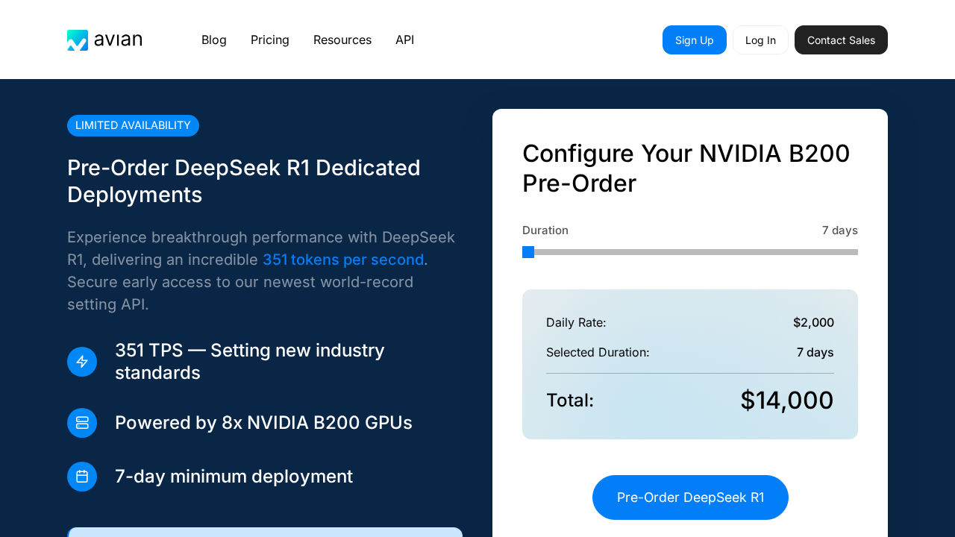Select API in the navigation bar

coord(404,40)
